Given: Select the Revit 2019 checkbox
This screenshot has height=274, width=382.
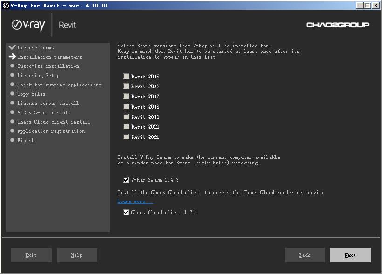Looking at the screenshot, I should pyautogui.click(x=126, y=117).
